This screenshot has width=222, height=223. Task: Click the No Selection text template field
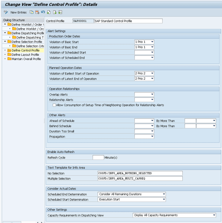[140, 173]
